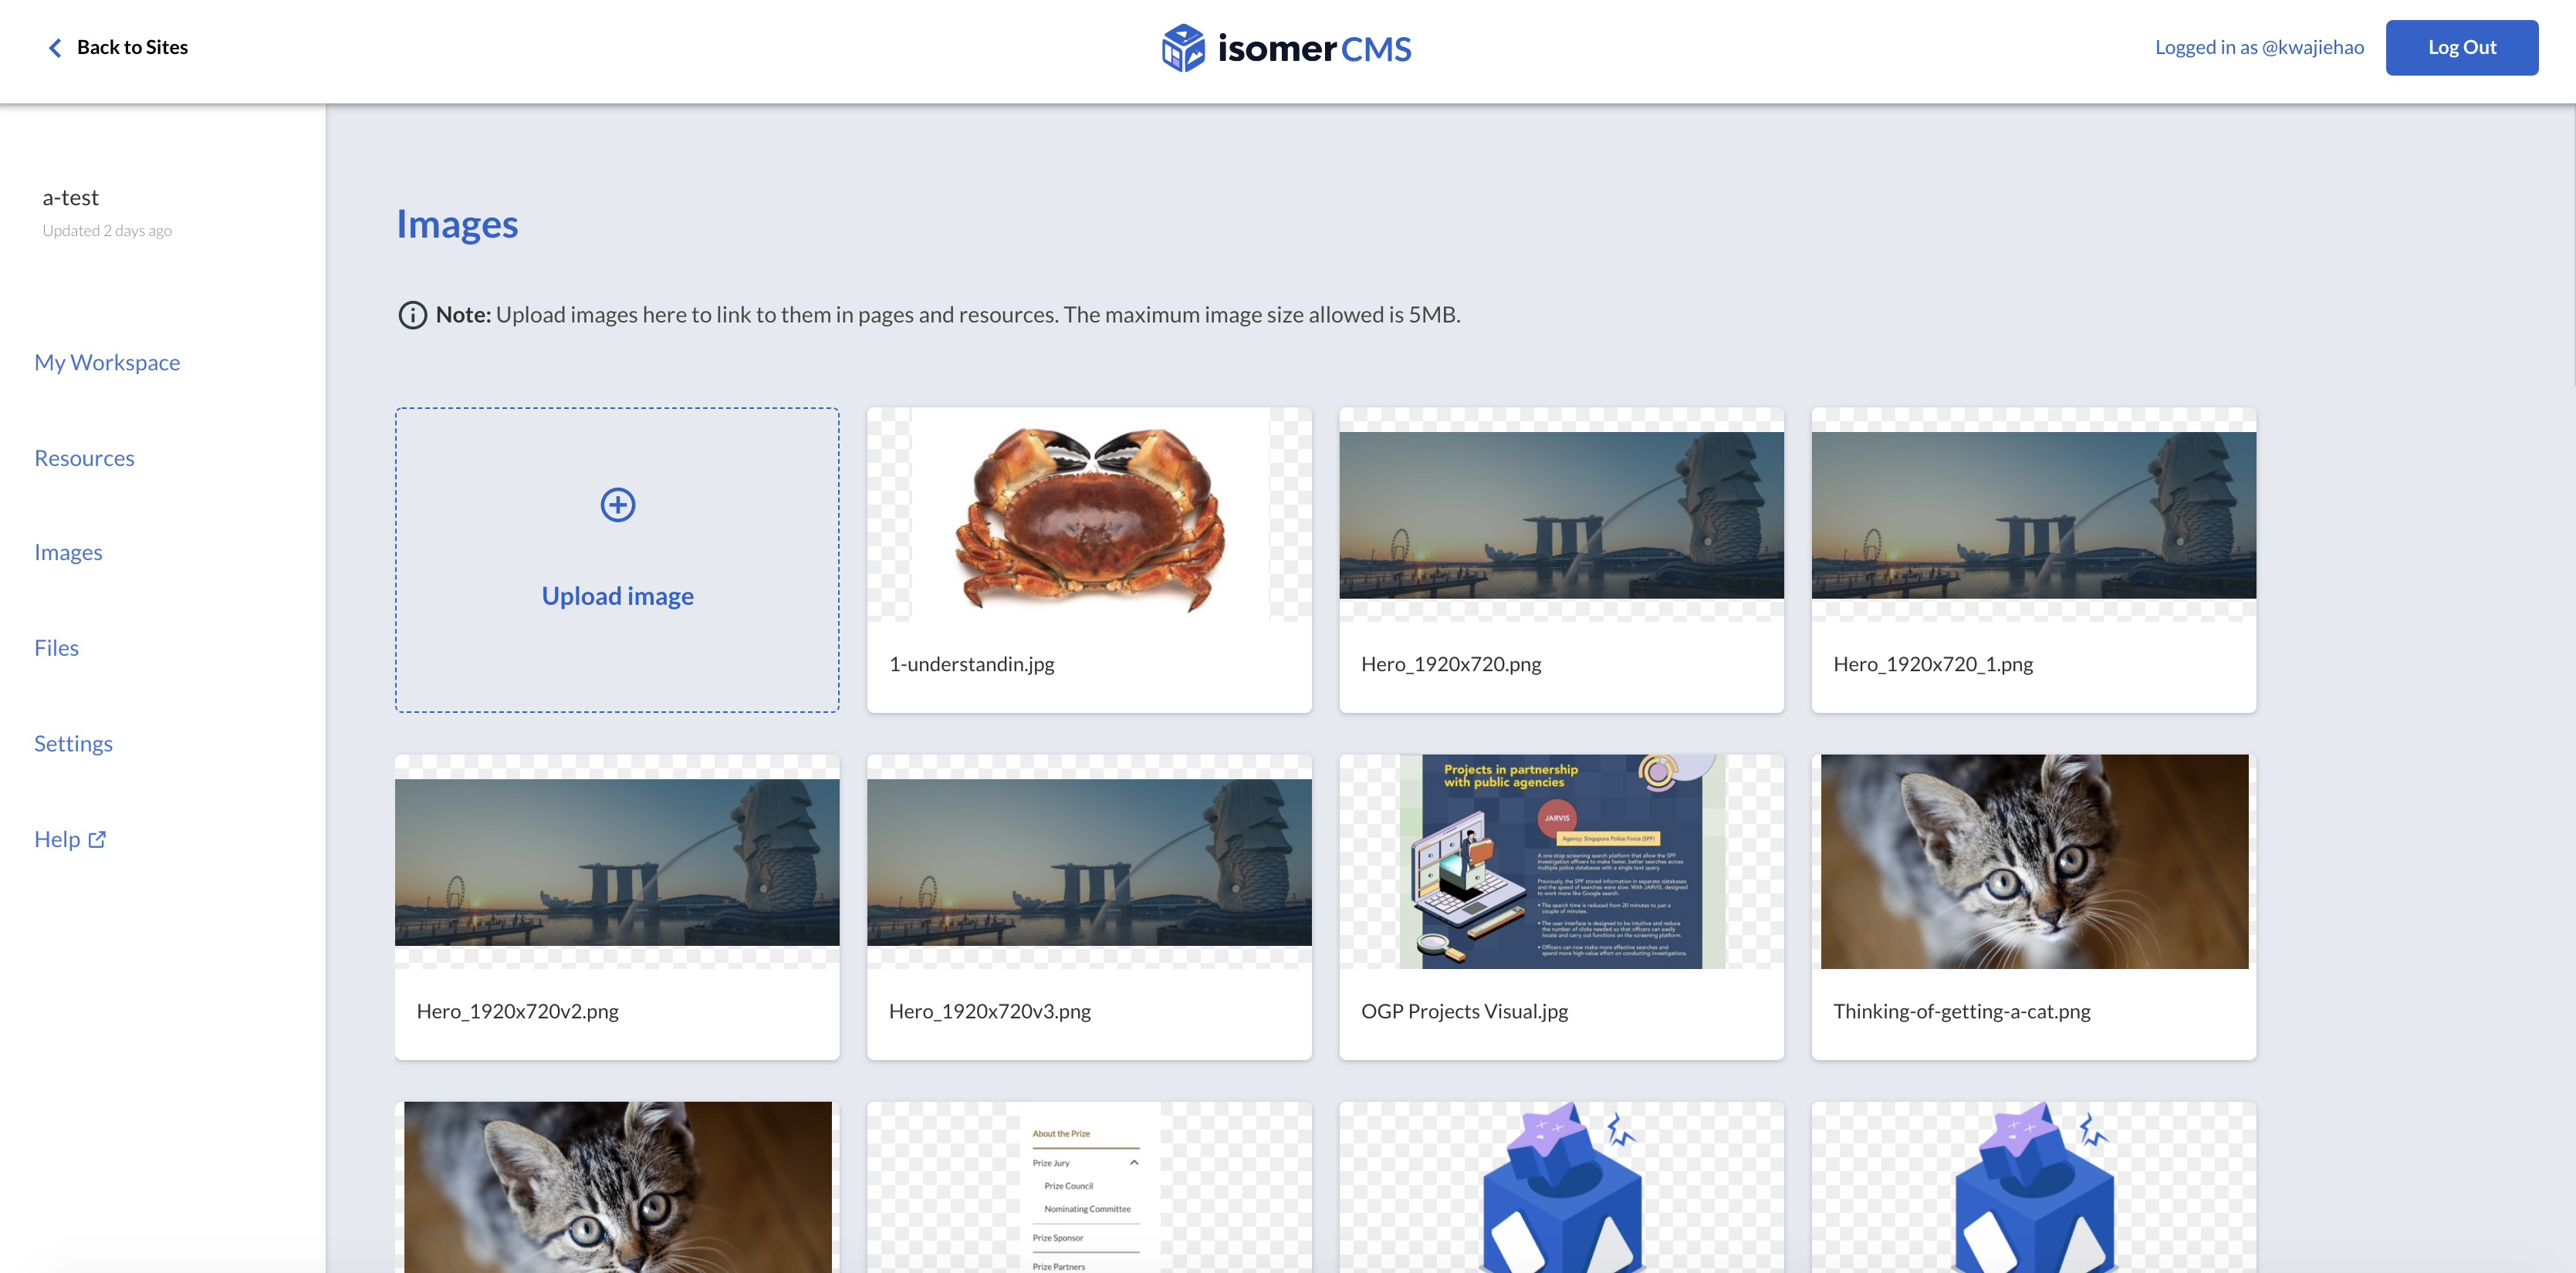The width and height of the screenshot is (2576, 1273).
Task: Open the Settings section
Action: tap(73, 743)
